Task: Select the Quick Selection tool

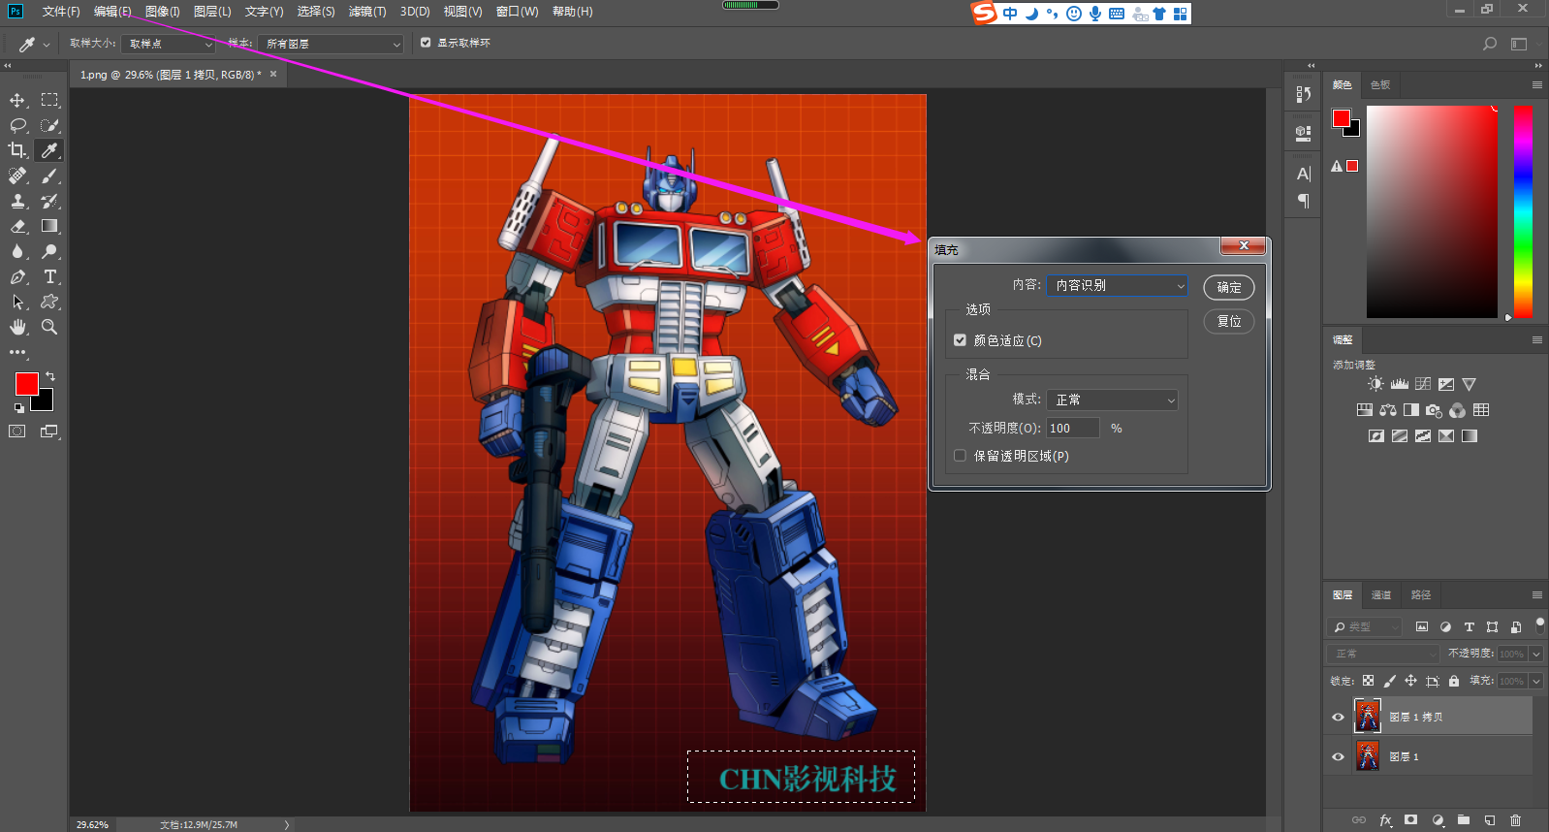Action: tap(49, 125)
